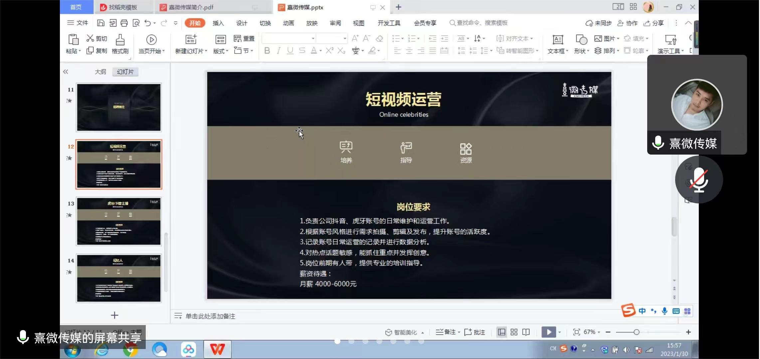Start slideshow from current slide icon
The width and height of the screenshot is (760, 359).
point(151,40)
